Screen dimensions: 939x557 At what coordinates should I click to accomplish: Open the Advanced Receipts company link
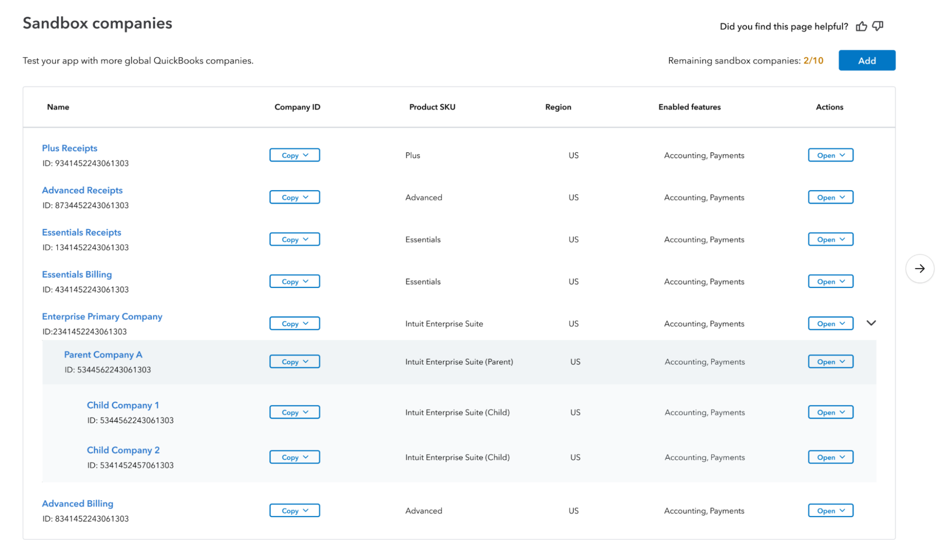tap(82, 190)
